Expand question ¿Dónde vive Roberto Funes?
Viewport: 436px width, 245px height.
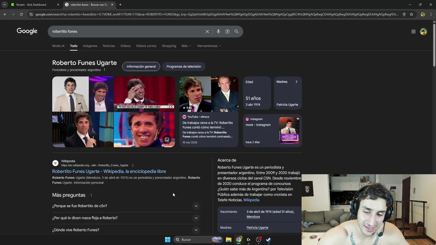click(x=126, y=230)
